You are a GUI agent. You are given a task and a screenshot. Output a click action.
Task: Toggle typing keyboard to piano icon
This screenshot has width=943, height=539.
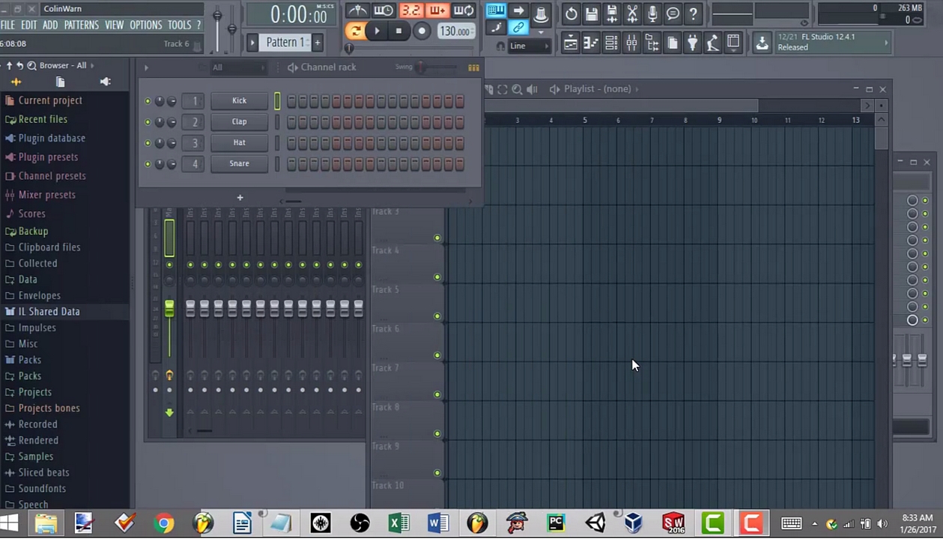click(x=496, y=10)
